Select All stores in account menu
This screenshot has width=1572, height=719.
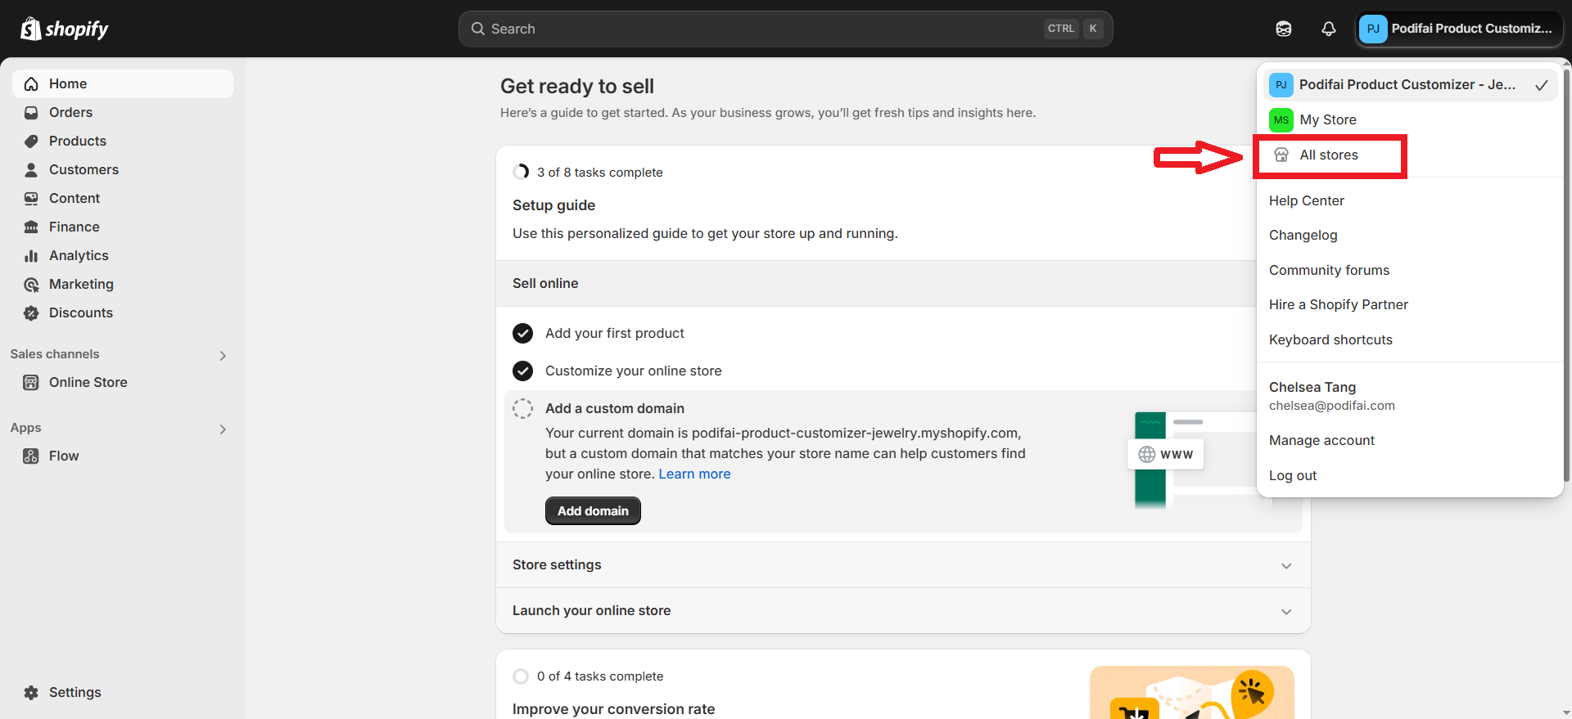pyautogui.click(x=1330, y=155)
